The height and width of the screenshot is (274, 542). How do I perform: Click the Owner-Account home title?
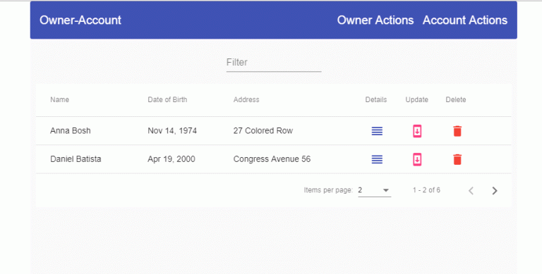click(x=80, y=20)
